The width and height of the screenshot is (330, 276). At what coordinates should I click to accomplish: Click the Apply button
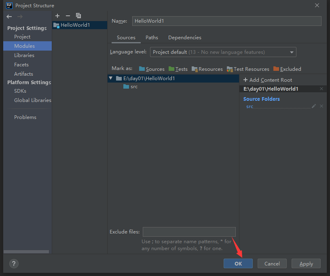point(306,263)
